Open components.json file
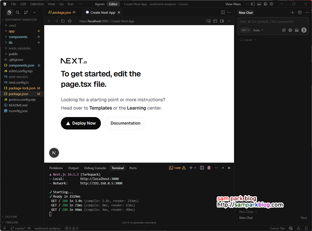312x231 pixels. [22, 65]
